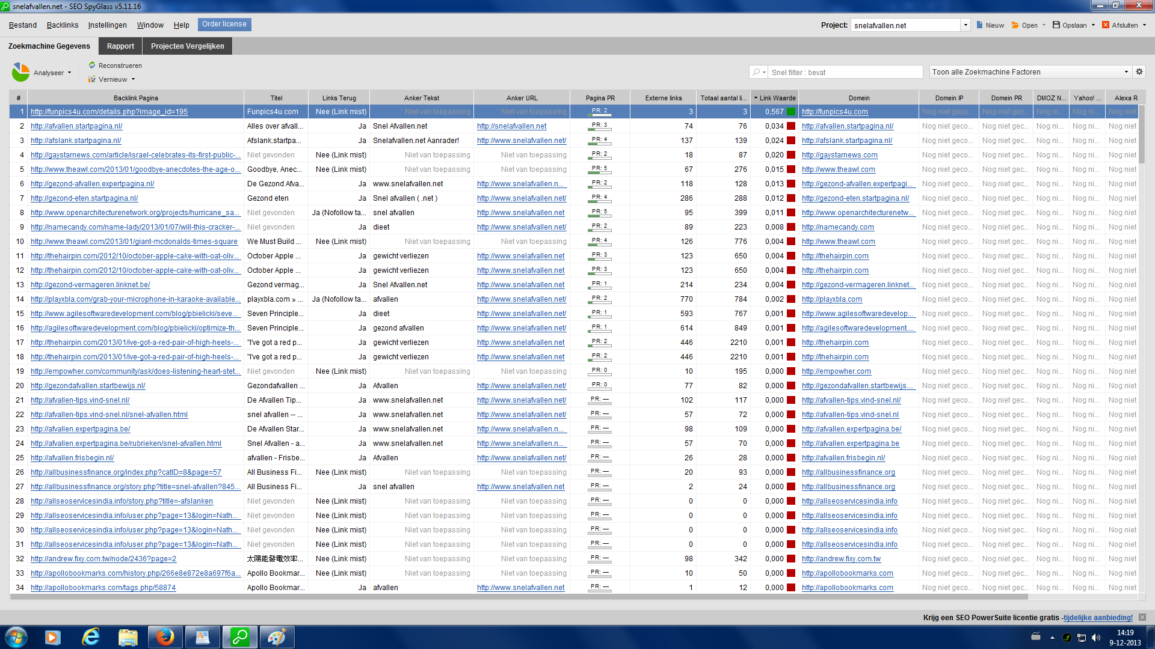The image size is (1155, 649).
Task: Expand the Vernieuw dropdown arrow
Action: [133, 79]
